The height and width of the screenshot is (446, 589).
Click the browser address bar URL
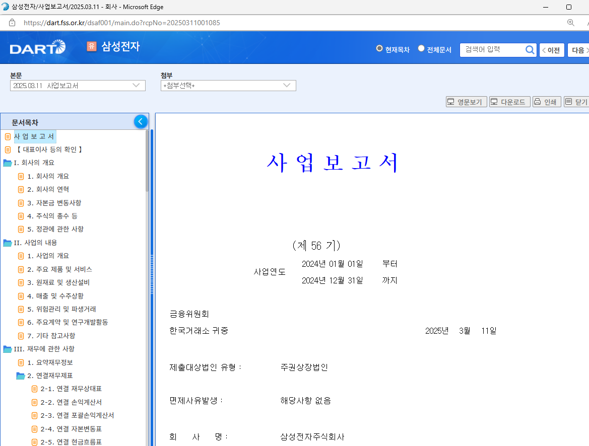pos(122,23)
